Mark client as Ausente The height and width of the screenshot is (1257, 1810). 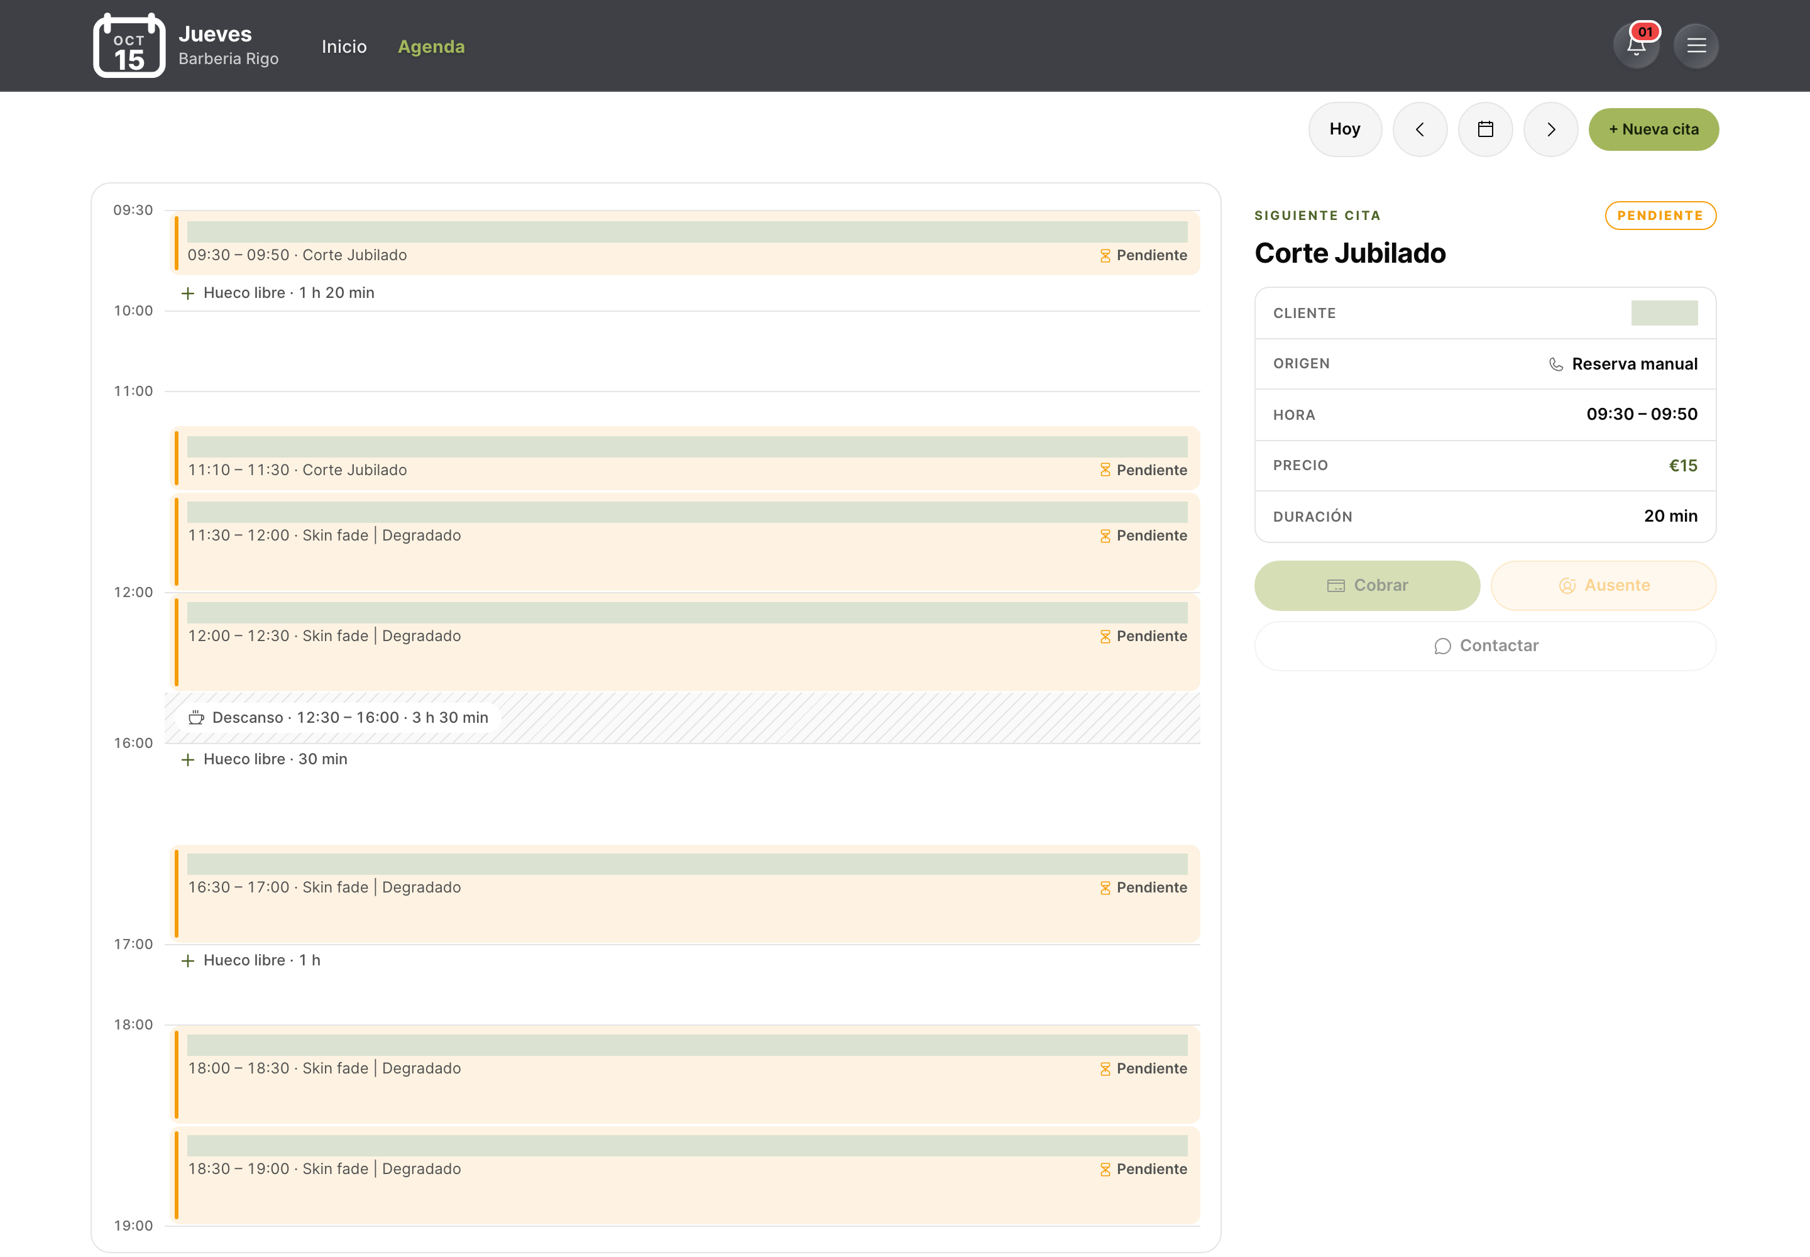[1603, 585]
